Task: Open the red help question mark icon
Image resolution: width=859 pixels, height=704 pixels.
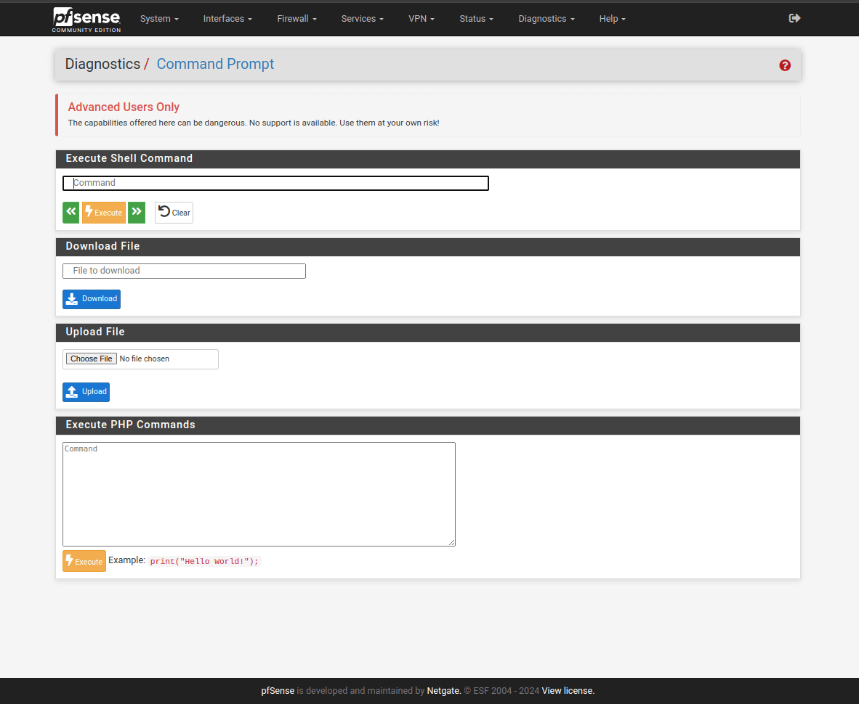Action: (785, 65)
